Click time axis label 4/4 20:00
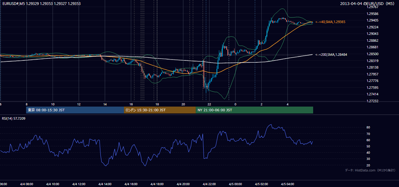Screen dimensions: 399x187 [x=184, y=184]
